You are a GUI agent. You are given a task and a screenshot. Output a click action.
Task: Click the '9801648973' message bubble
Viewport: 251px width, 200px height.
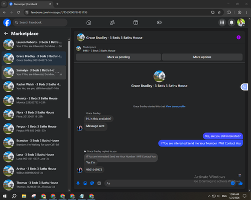pyautogui.click(x=94, y=169)
